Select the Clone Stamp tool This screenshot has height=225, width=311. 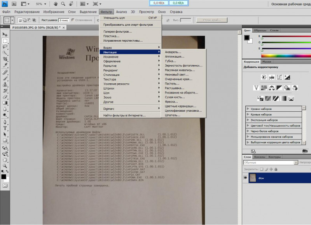point(5,84)
